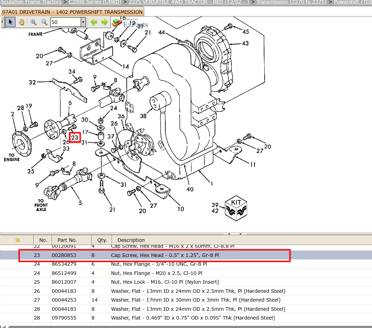Viewport: 372px width, 328px height.
Task: Click callout 43 in the diagram
Action: click(245, 43)
